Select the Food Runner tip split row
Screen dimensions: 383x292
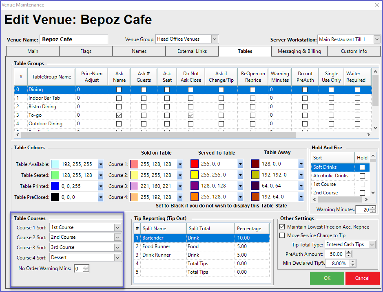point(202,246)
